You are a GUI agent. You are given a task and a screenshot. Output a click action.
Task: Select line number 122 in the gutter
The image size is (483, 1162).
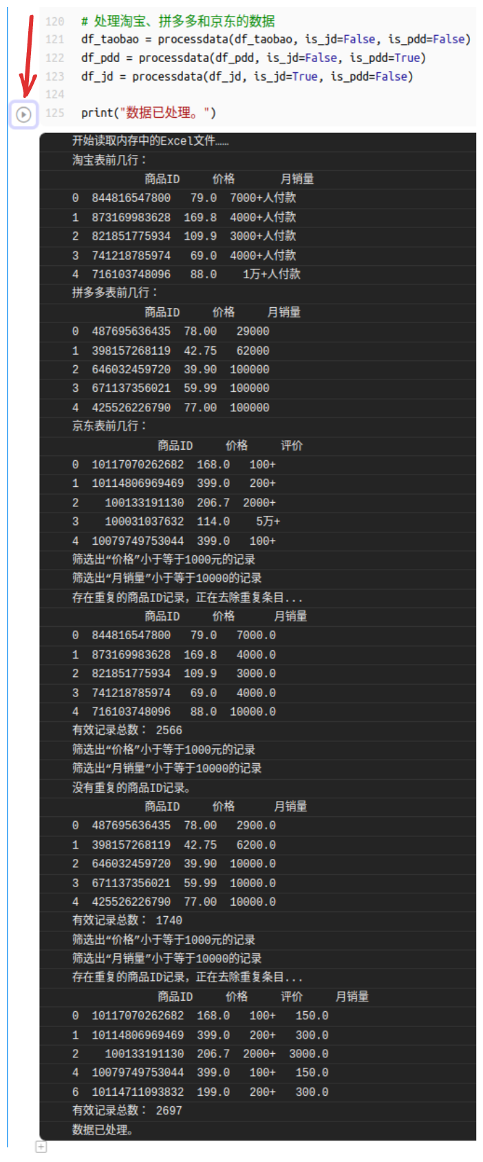pos(54,58)
